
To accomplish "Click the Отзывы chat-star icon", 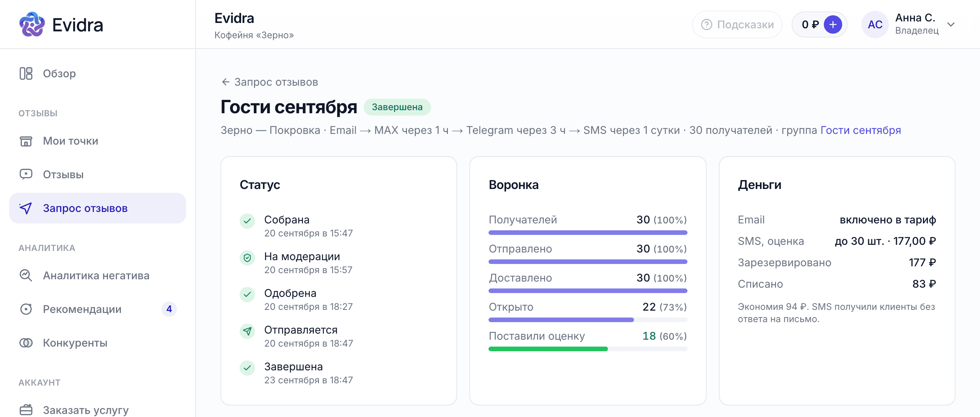I will 26,174.
